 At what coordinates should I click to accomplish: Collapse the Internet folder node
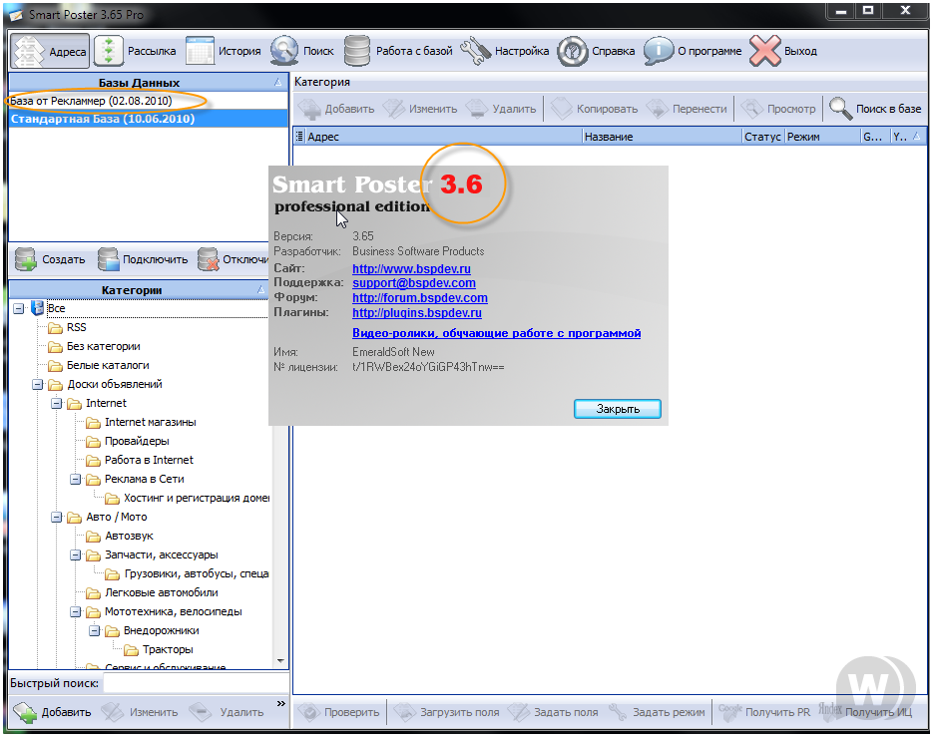pyautogui.click(x=57, y=404)
